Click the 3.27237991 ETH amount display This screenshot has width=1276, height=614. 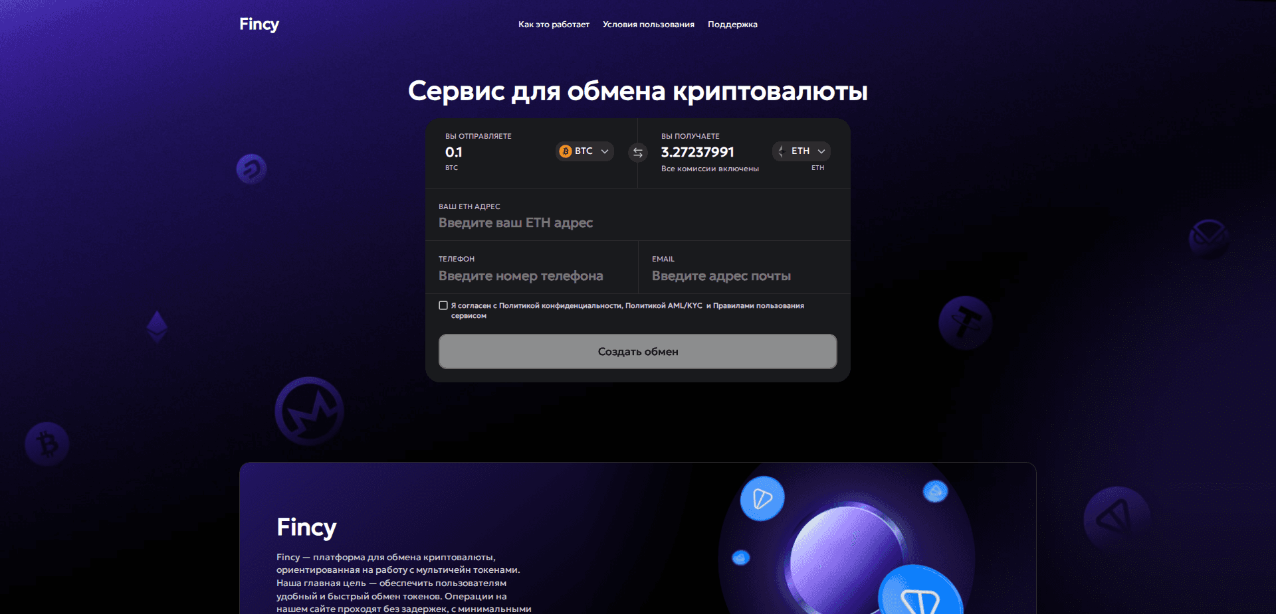[x=696, y=152]
